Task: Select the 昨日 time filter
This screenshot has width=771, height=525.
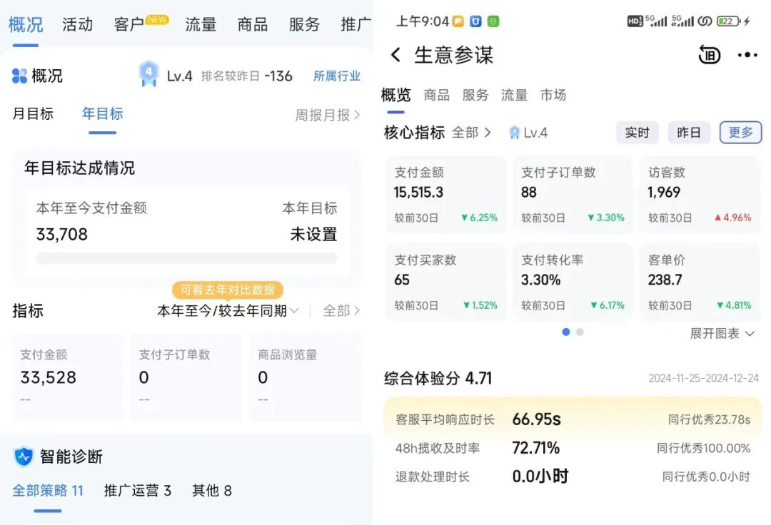Action: point(689,133)
